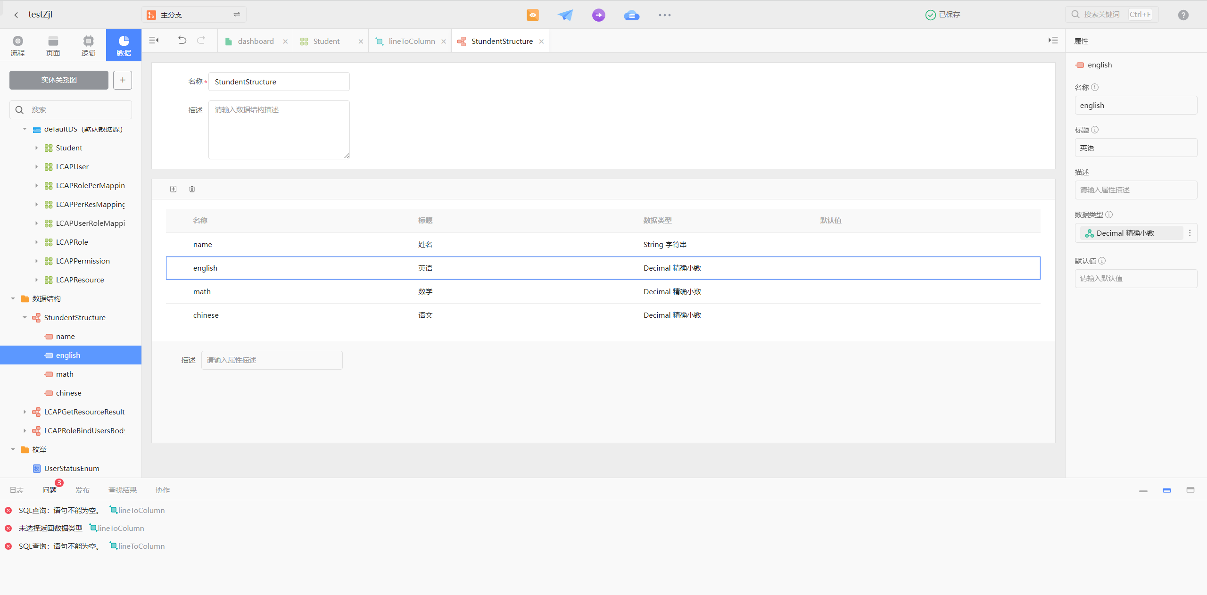Click the left sidebar 搜索 field

coord(71,110)
